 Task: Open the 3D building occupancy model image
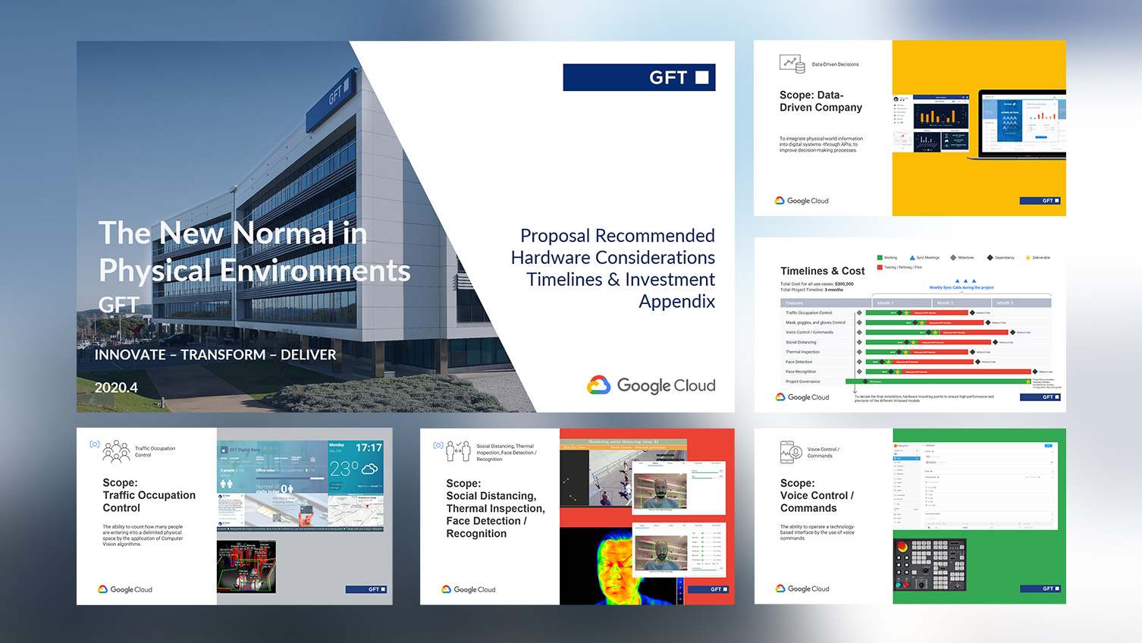coord(246,566)
